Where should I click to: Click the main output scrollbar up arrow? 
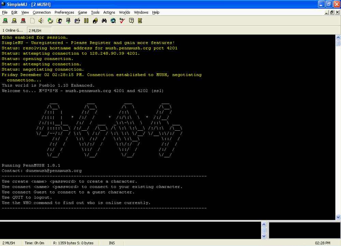tap(338, 38)
